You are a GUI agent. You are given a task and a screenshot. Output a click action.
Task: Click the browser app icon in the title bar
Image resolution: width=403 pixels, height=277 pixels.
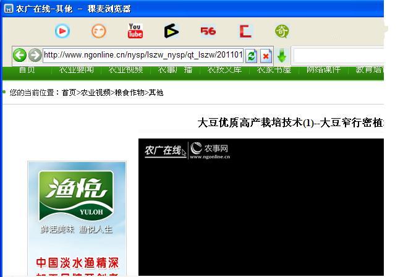[x=9, y=9]
